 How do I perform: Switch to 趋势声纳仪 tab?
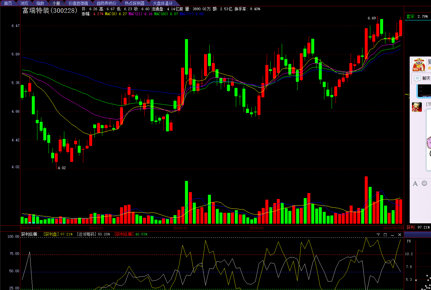106,3
